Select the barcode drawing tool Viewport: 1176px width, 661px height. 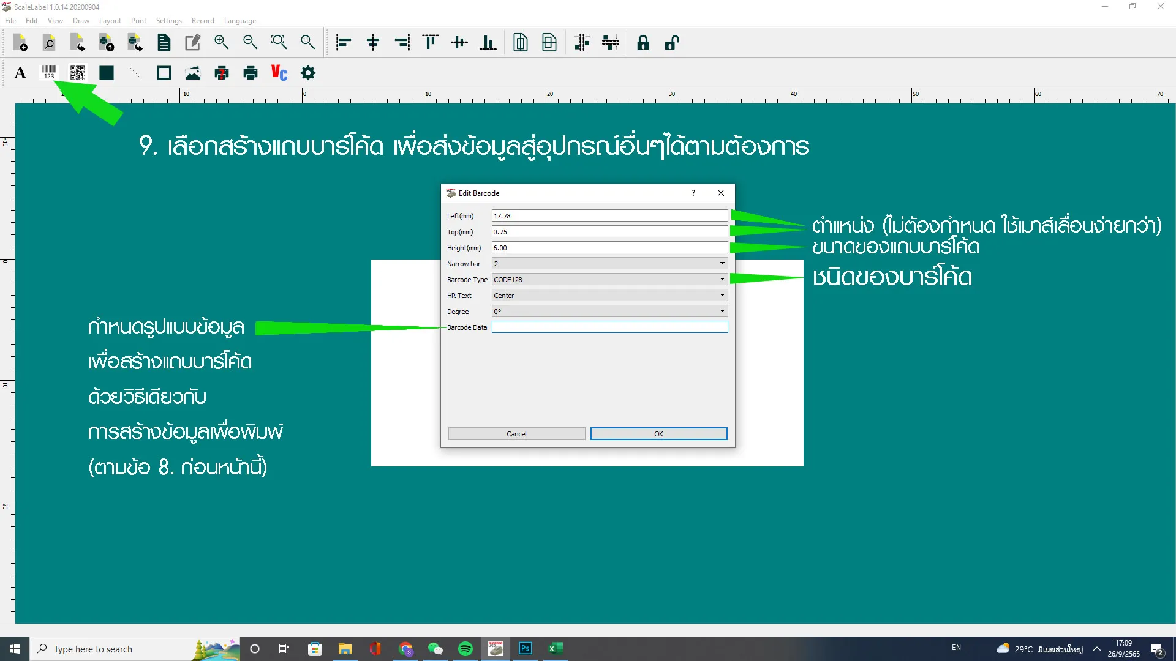pyautogui.click(x=49, y=73)
